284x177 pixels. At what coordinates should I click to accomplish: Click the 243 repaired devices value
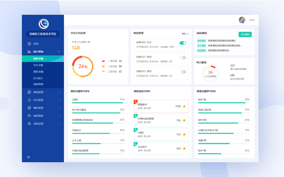pyautogui.click(x=233, y=65)
